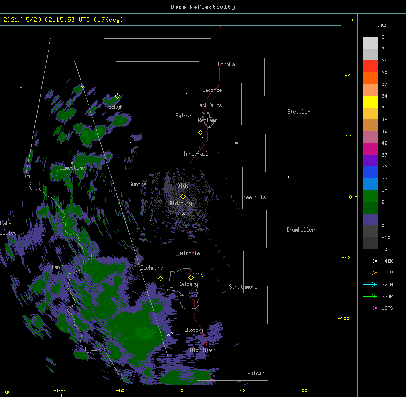The image size is (406, 397).
Task: Pick the brown-orange 48-45 dBZ swatch
Action: click(370, 125)
